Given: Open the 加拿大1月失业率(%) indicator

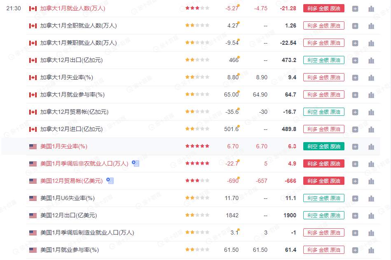Looking at the screenshot, I should coord(67,77).
